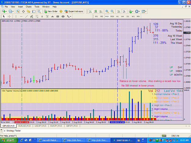This screenshot has width=191, height=143.
Task: Open the New Chart toolbar icon
Action: (x=4, y=11)
